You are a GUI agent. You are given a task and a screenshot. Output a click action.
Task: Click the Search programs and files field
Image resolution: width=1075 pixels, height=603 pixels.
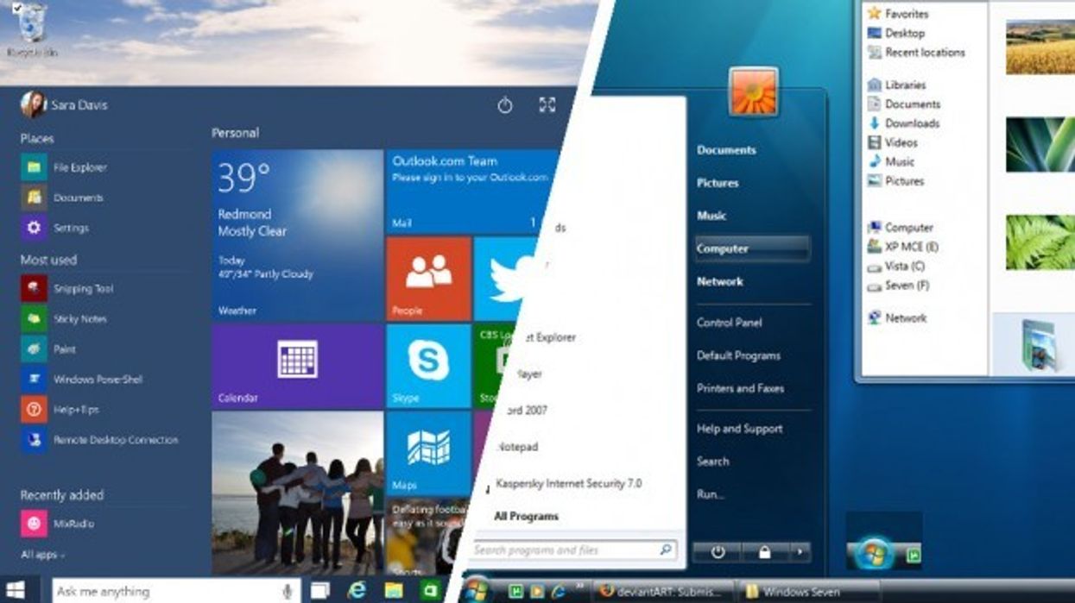tap(566, 550)
